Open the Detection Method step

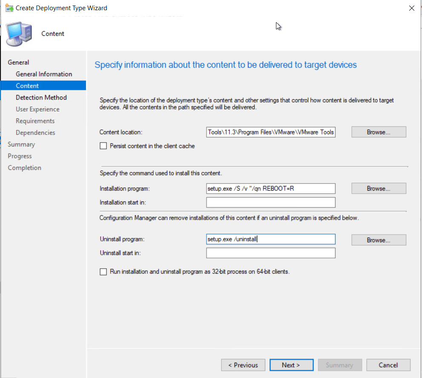41,97
